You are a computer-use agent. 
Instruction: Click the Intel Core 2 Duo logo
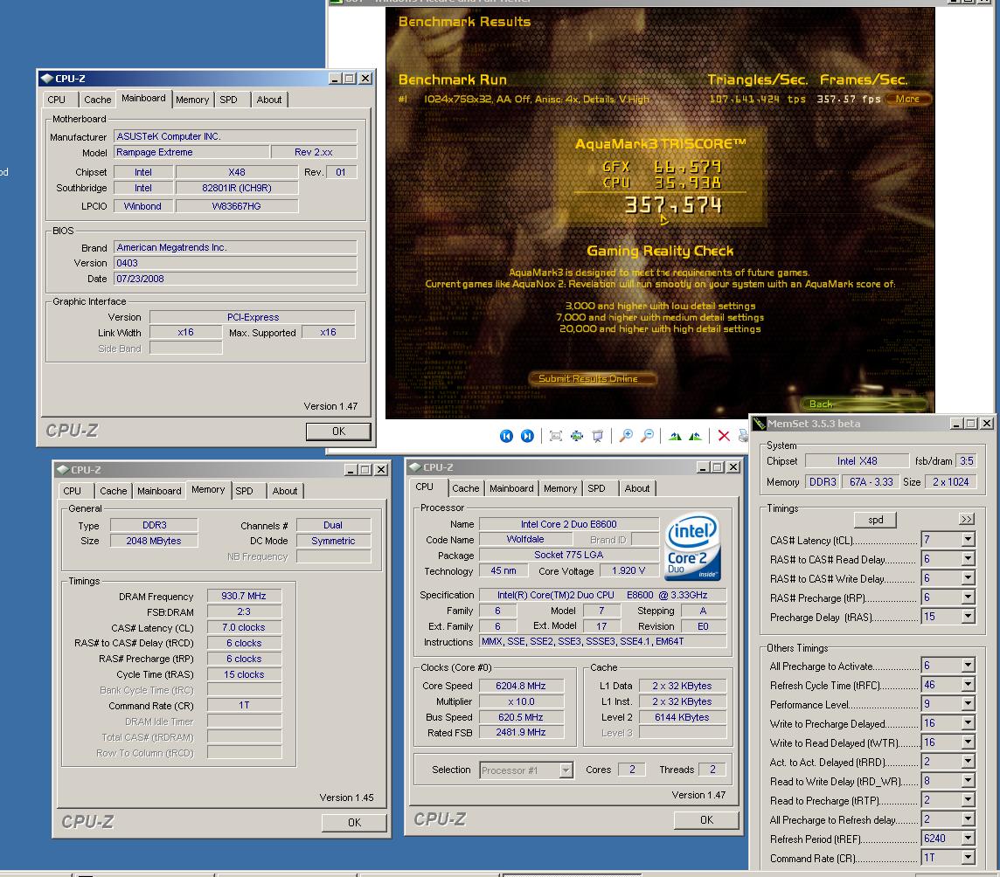pos(692,547)
